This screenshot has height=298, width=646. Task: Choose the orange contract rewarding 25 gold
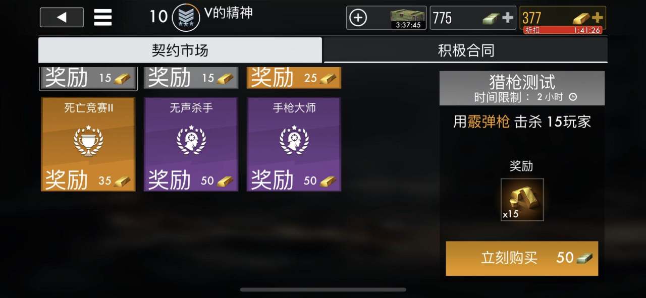294,78
